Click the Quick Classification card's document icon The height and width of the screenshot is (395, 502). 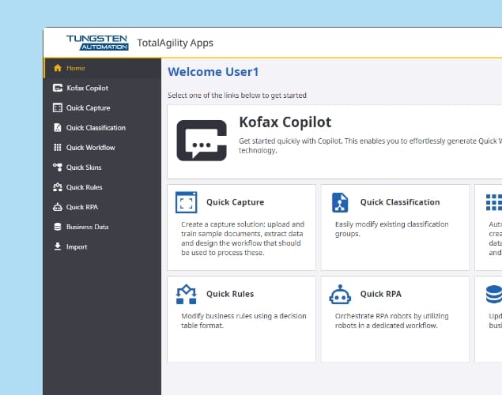tap(340, 202)
